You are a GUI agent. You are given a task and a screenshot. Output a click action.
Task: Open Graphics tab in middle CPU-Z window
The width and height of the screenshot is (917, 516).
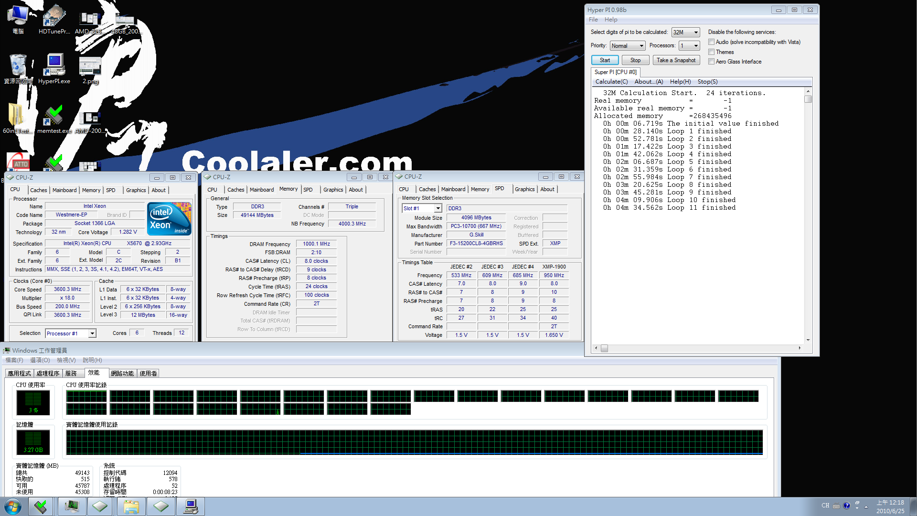click(333, 190)
